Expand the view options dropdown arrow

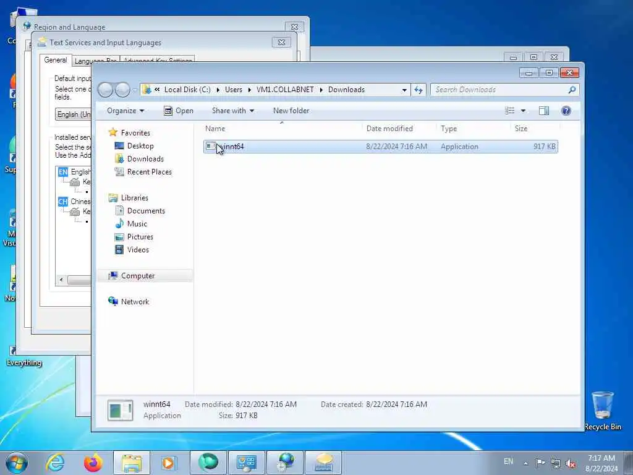pyautogui.click(x=523, y=111)
